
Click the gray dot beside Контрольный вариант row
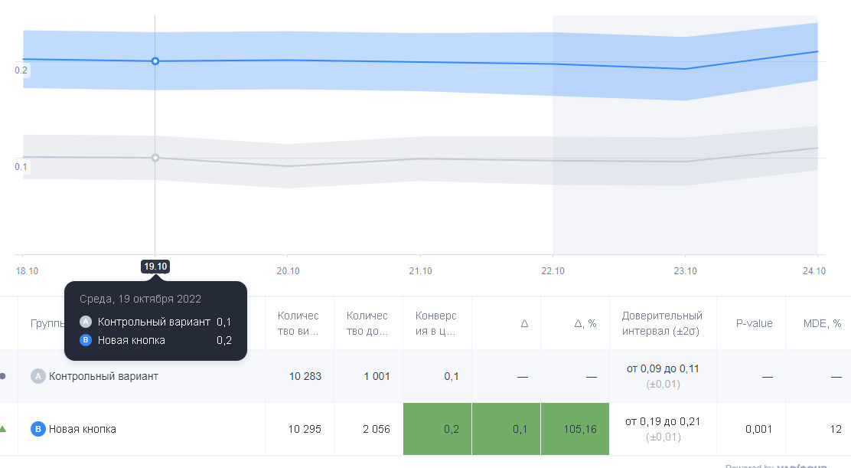[3, 376]
